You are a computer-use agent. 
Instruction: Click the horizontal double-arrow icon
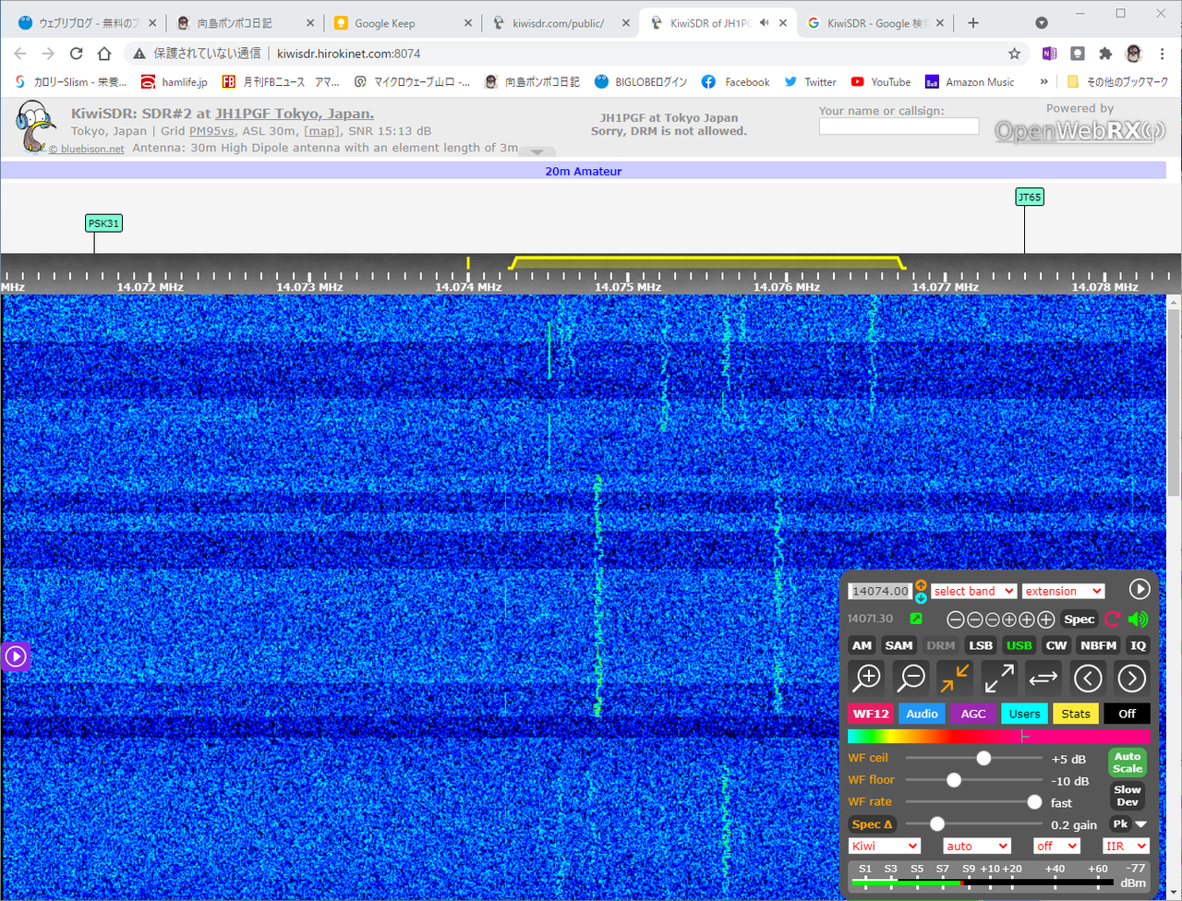(1043, 678)
